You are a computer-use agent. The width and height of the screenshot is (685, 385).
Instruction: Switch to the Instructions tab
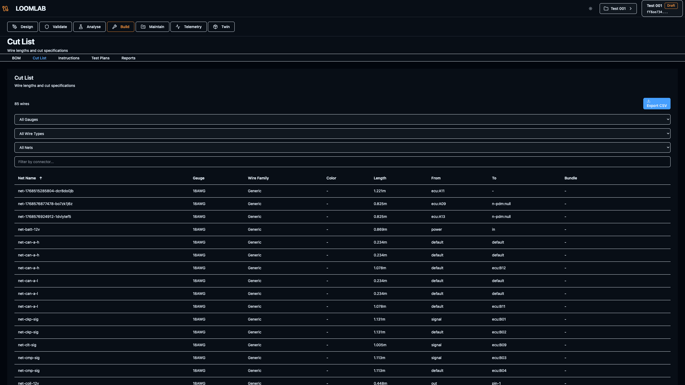click(69, 58)
